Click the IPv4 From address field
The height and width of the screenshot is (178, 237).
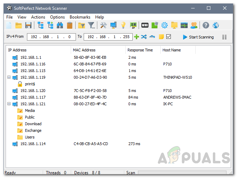51,37
